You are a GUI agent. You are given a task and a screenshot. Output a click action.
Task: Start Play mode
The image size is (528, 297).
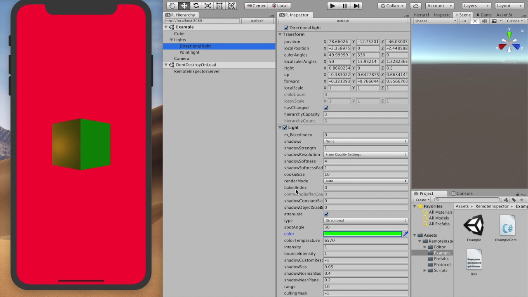coord(332,6)
